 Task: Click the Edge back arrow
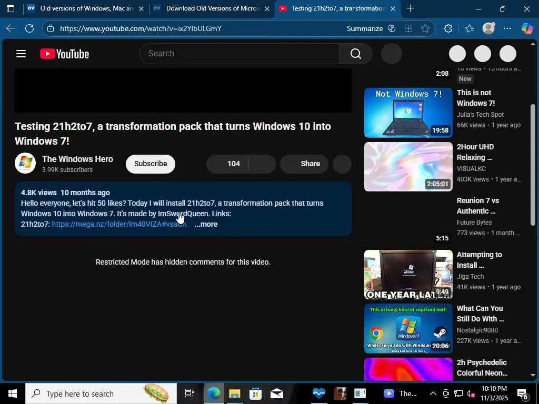(11, 28)
